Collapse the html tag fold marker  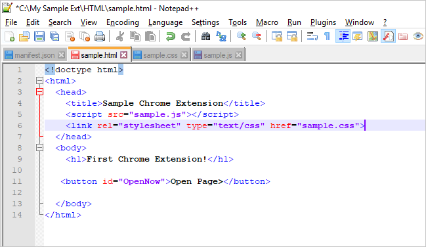coord(39,81)
